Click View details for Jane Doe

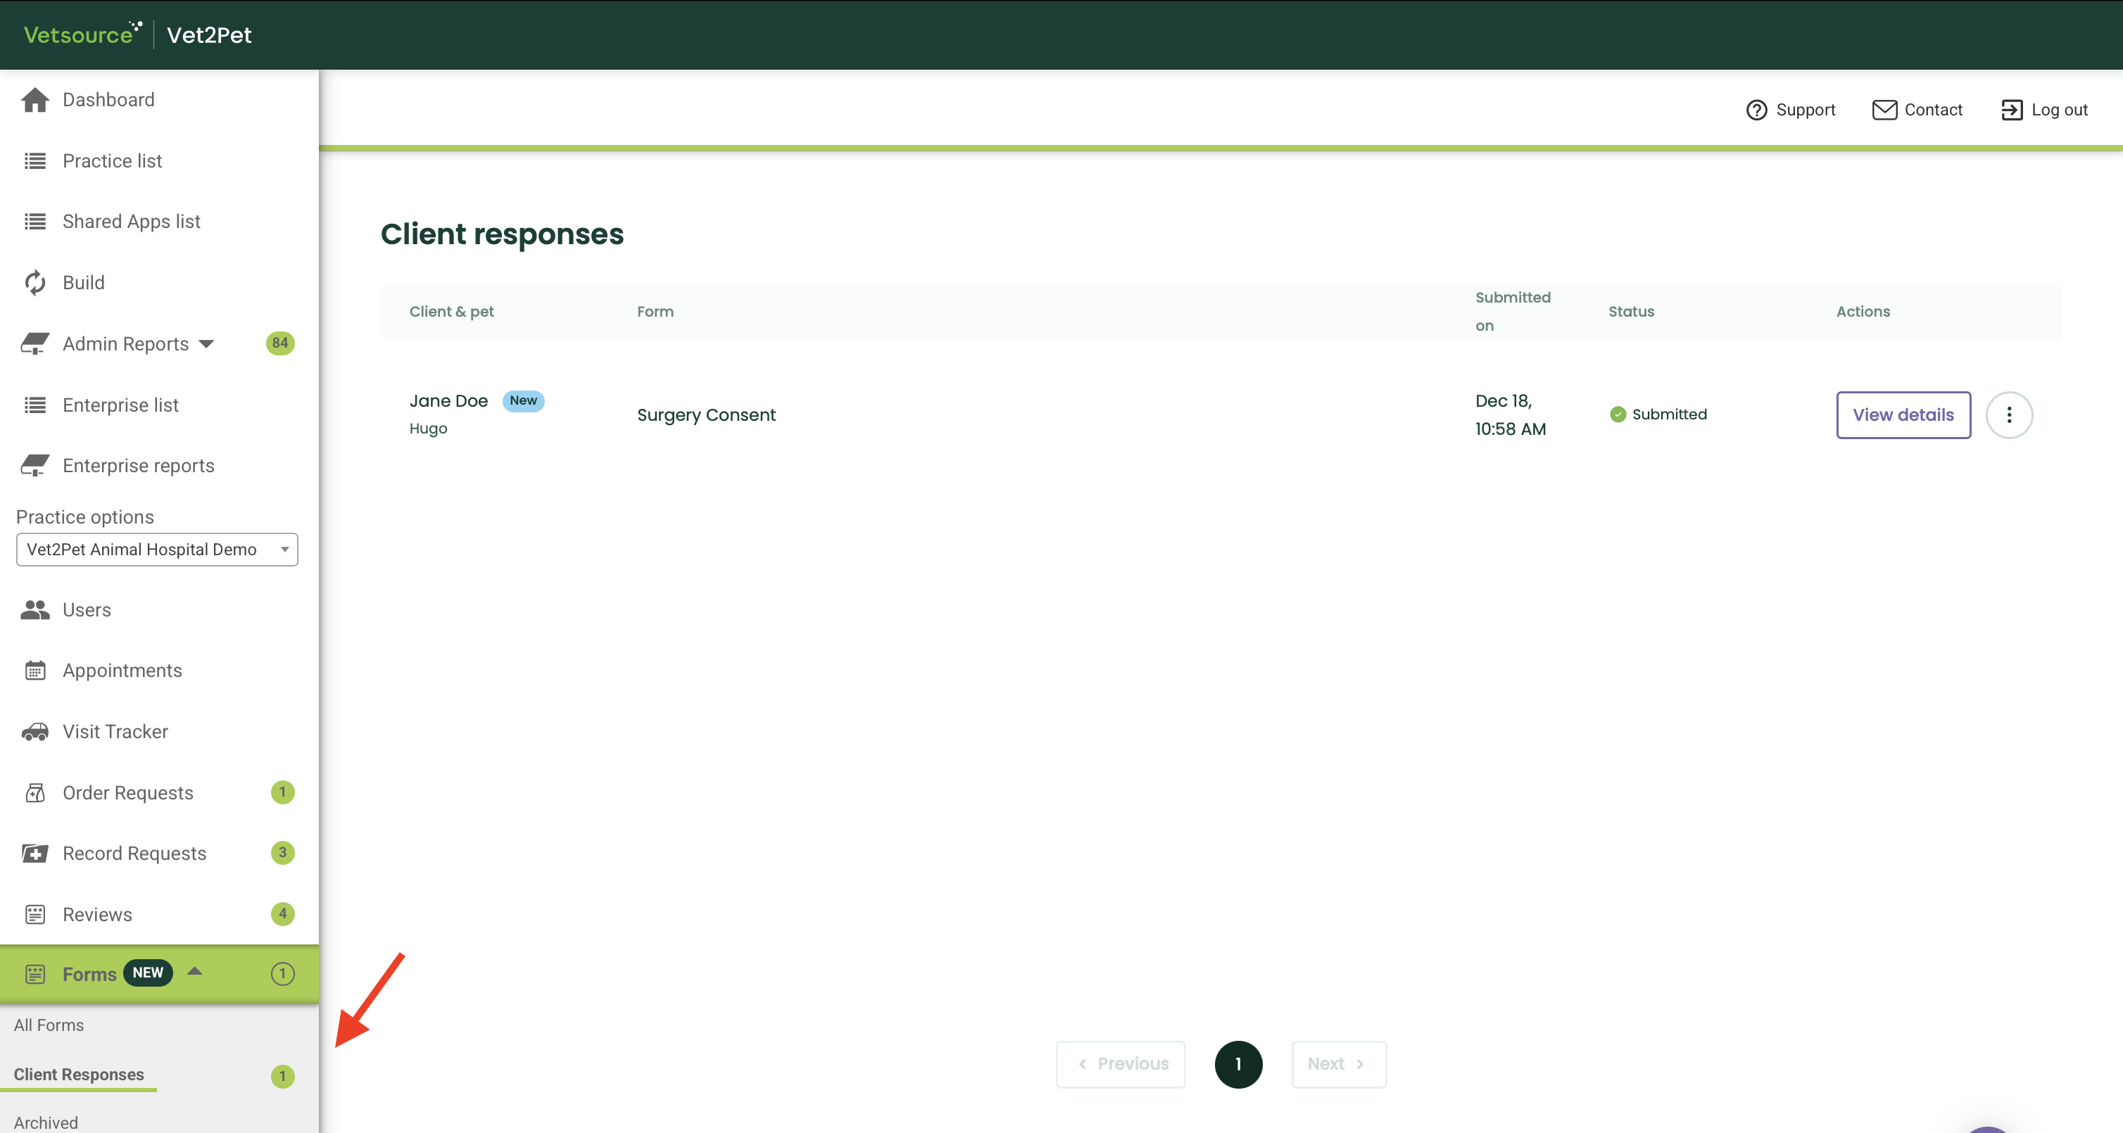click(1903, 415)
